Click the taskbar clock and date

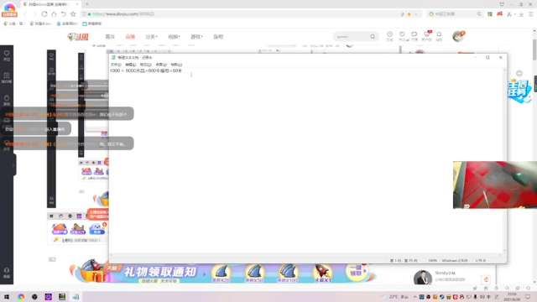[x=513, y=297]
